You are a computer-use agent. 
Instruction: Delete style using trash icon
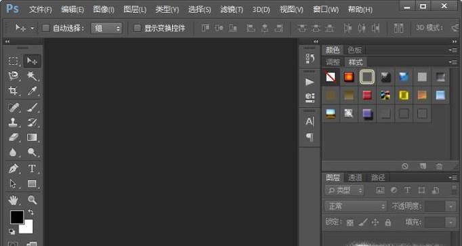point(439,166)
